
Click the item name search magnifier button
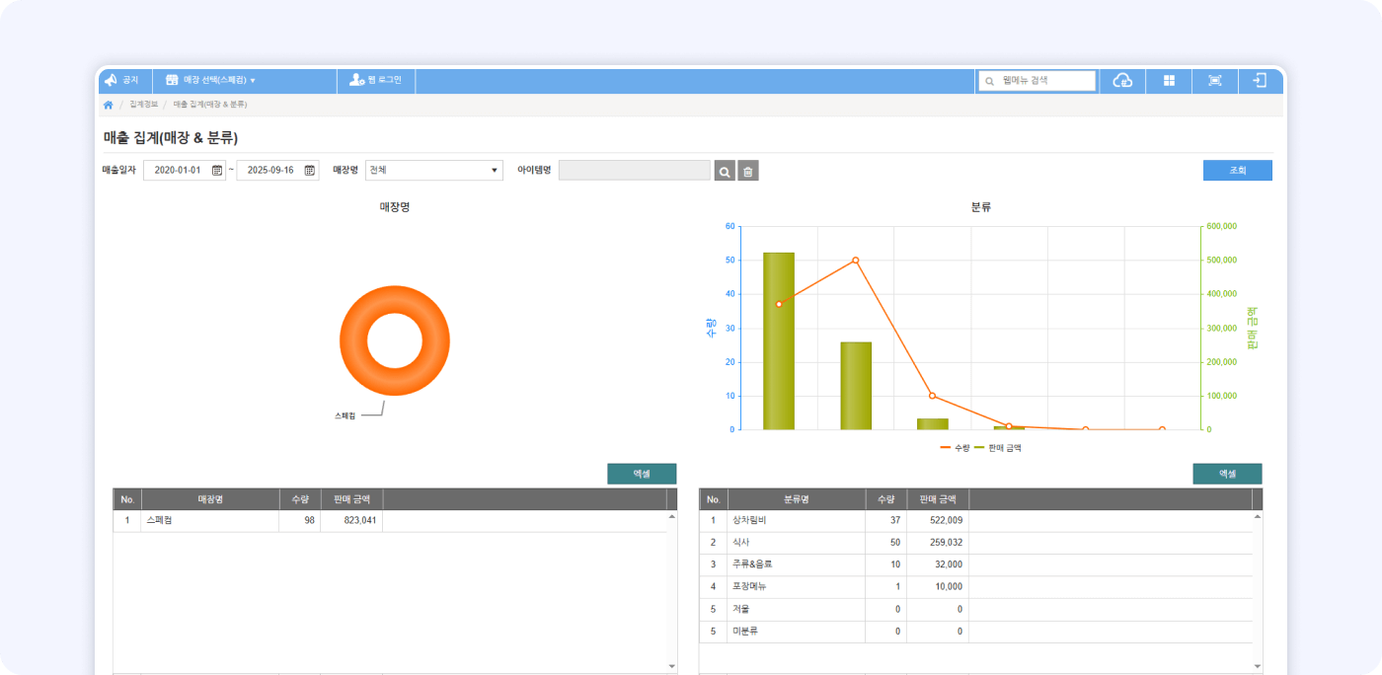(x=725, y=172)
